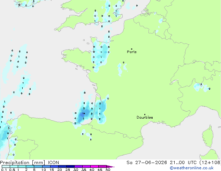The image size is (221, 171).
Task: Pick legend swatch between 5 and 10
Action: [x=38, y=166]
